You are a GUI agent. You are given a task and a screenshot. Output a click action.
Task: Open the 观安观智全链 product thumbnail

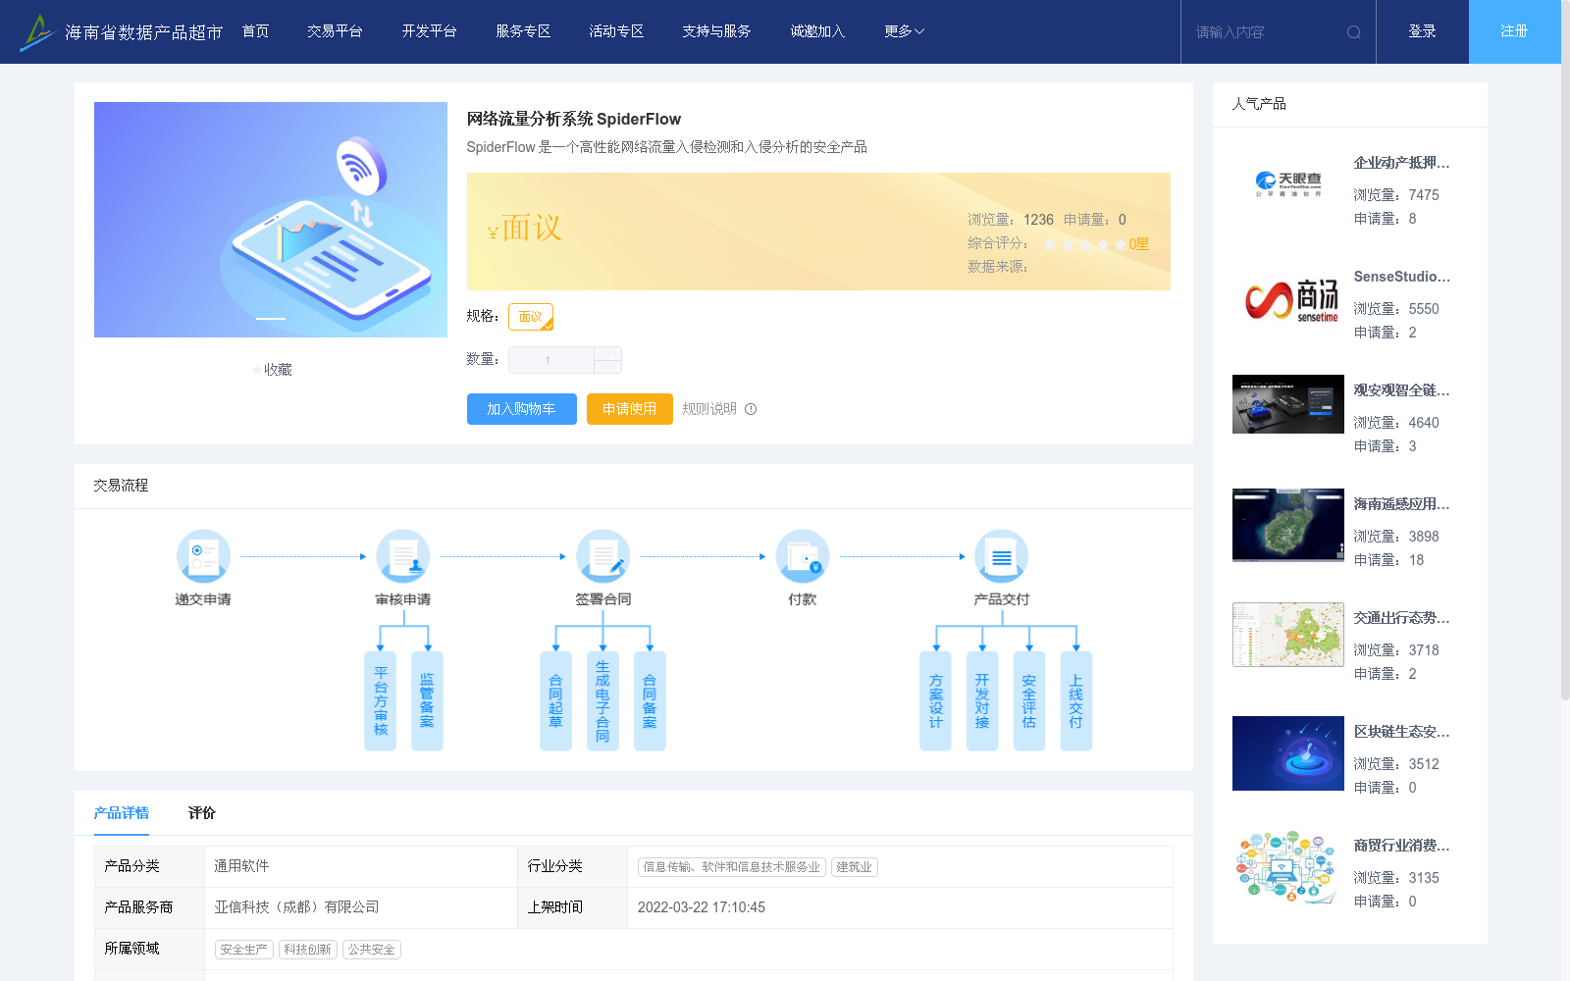(x=1288, y=404)
